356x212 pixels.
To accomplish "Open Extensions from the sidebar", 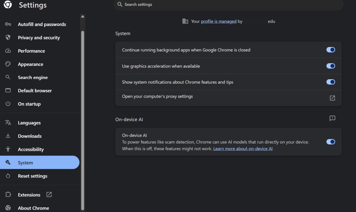I will tap(40, 195).
